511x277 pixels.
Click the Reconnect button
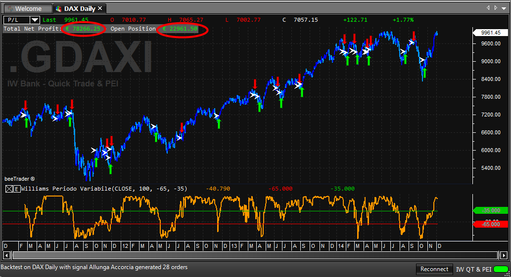[x=434, y=269]
